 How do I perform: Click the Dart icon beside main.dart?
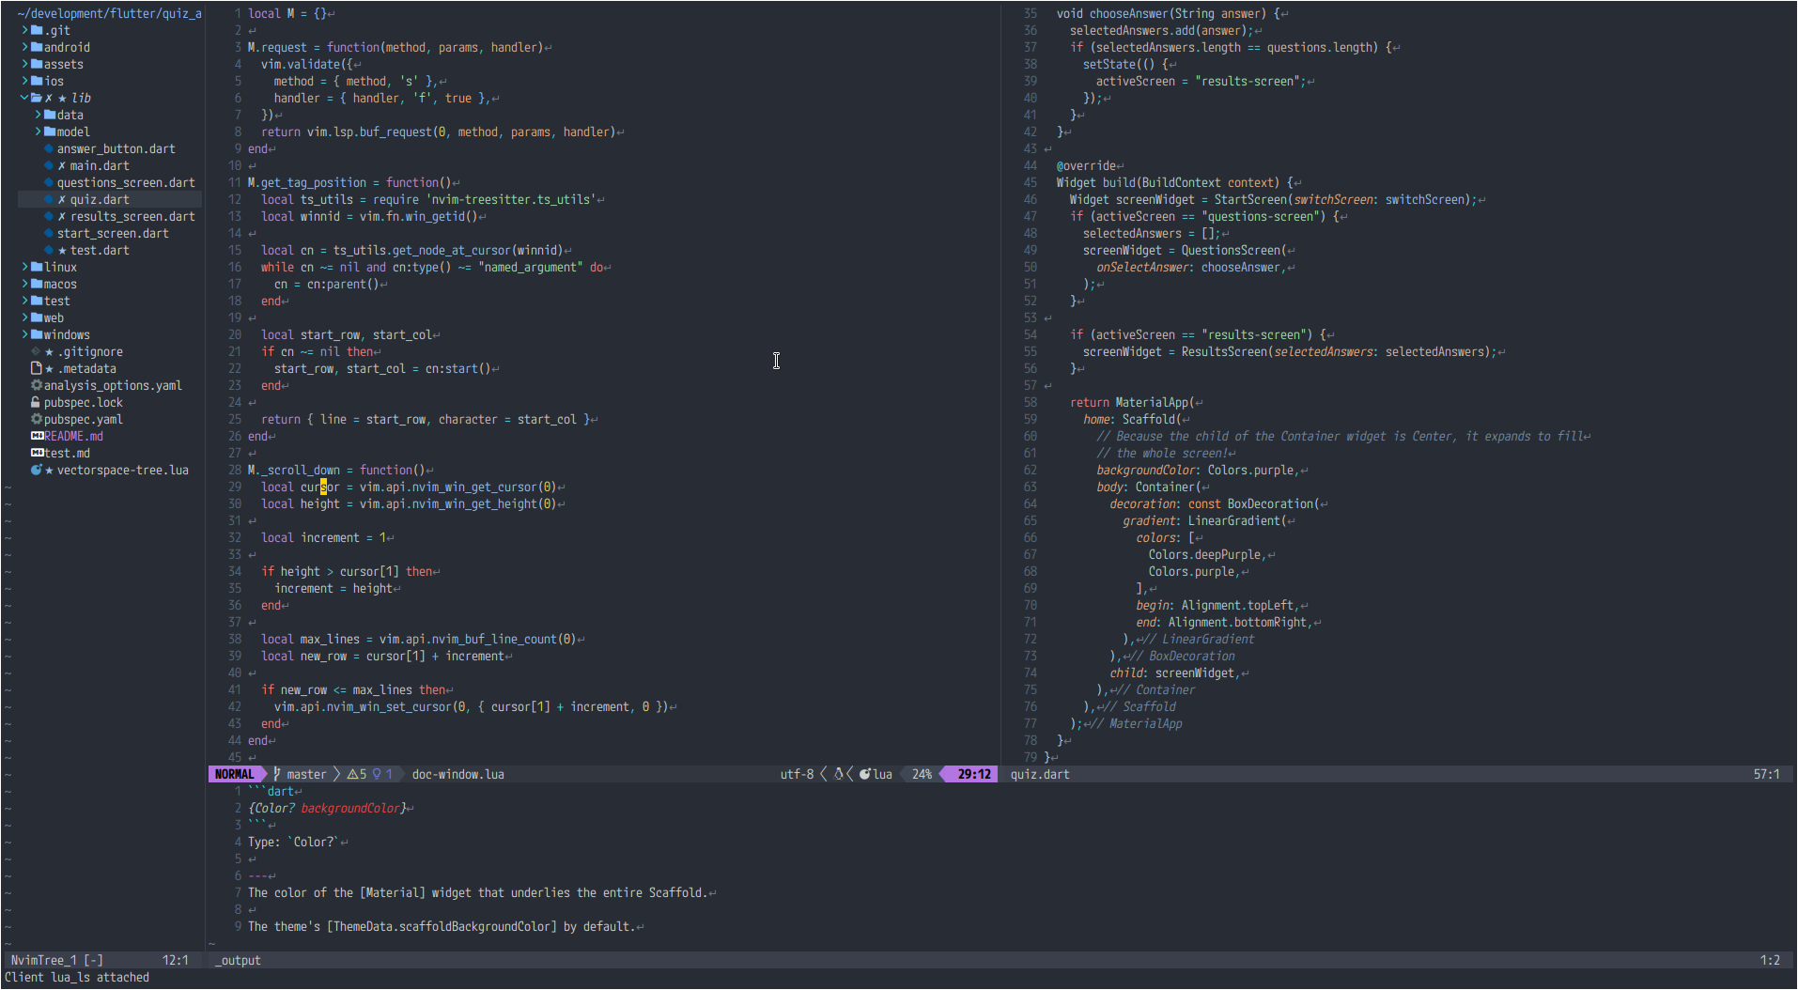pyautogui.click(x=49, y=165)
